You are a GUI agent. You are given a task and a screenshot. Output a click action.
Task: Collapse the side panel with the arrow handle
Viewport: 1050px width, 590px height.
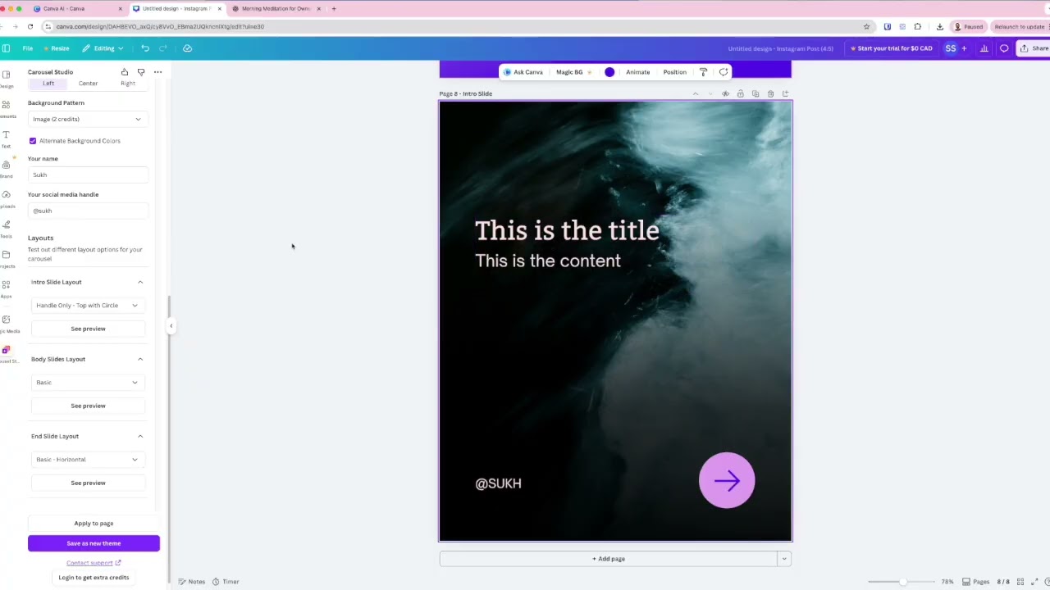click(x=171, y=326)
